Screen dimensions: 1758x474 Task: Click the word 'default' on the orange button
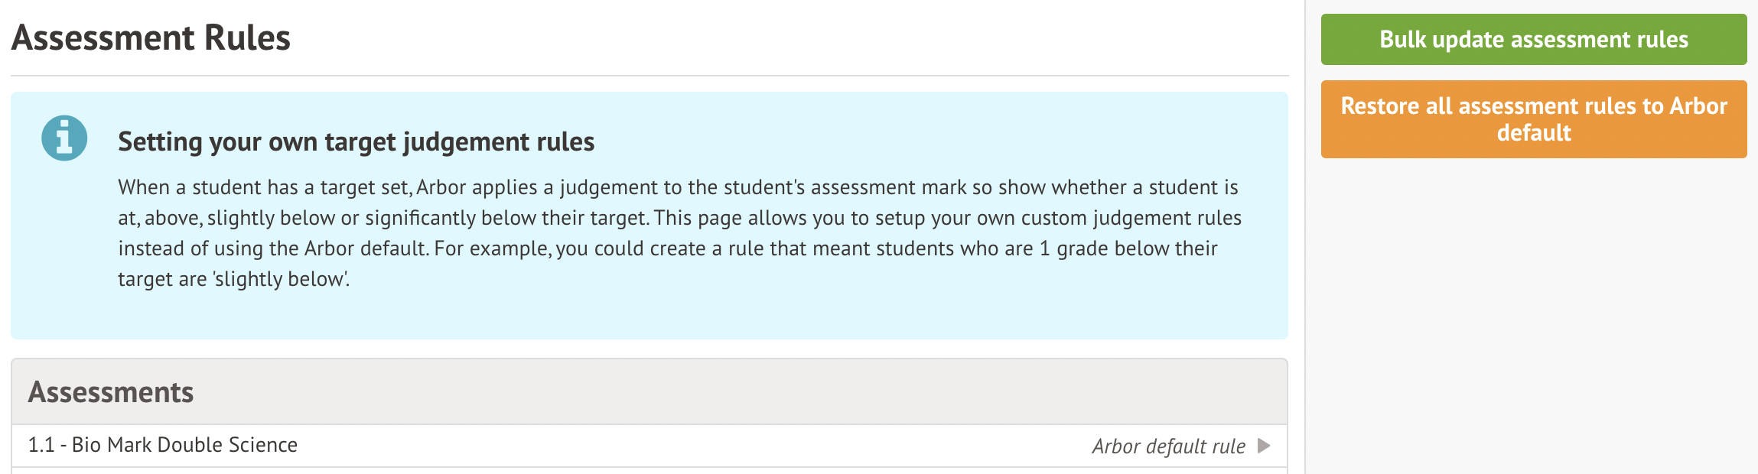pyautogui.click(x=1533, y=134)
